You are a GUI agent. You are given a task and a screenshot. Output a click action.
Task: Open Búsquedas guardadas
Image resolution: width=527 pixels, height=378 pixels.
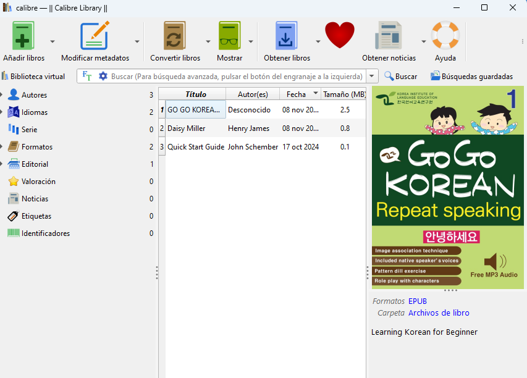[472, 76]
